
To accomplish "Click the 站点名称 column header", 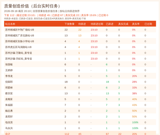I will click(x=10, y=24).
